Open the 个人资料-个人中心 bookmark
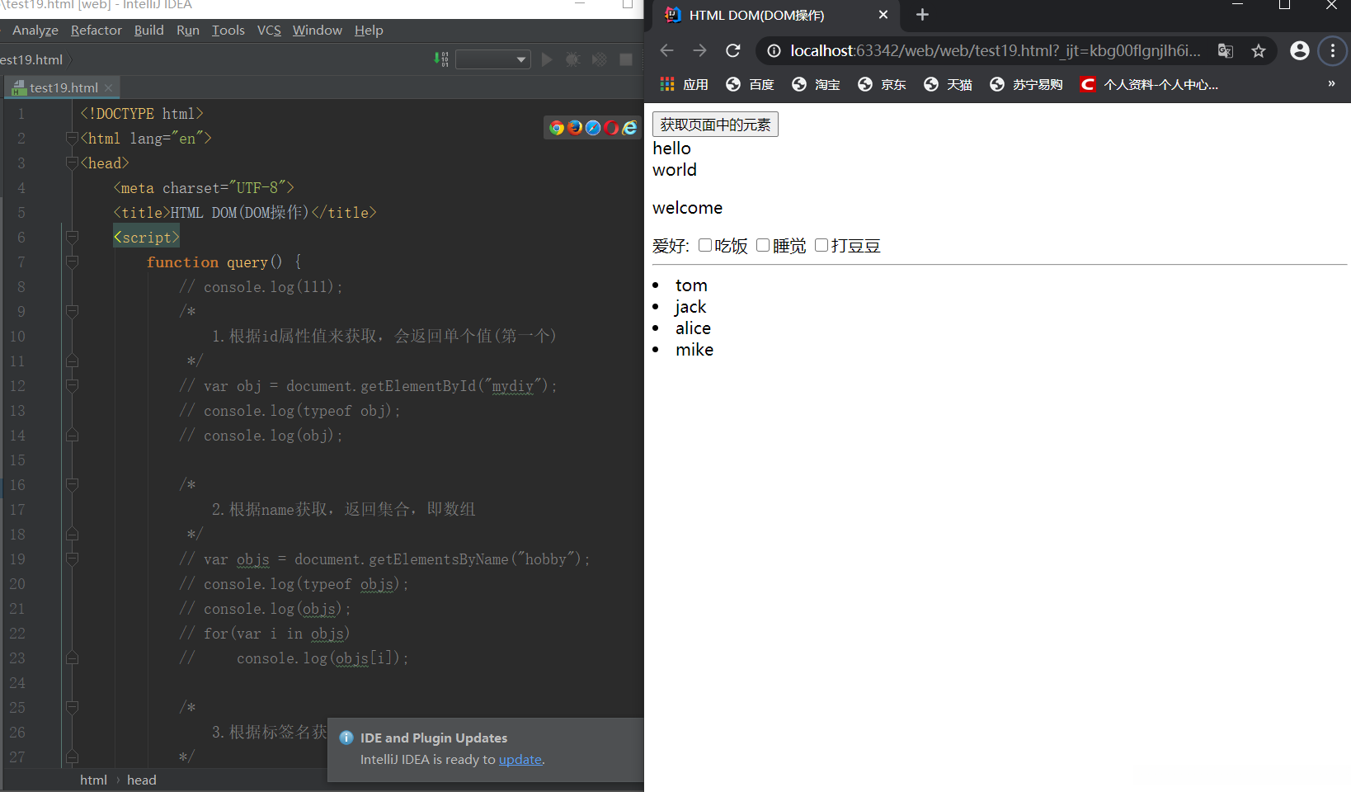 click(1150, 84)
